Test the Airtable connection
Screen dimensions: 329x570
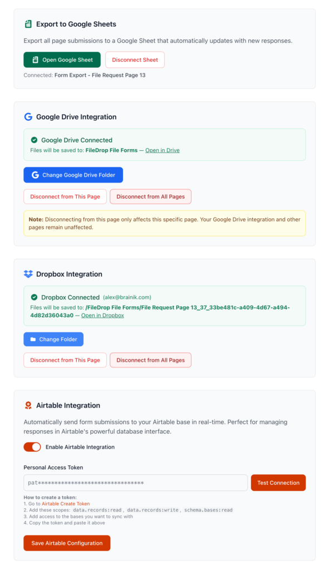click(x=278, y=483)
